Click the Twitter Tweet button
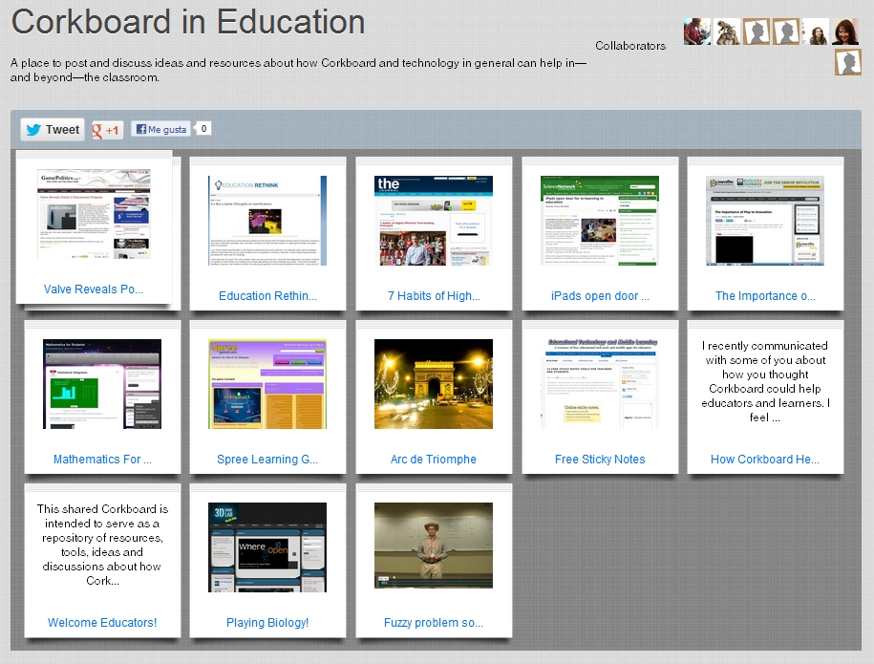874x664 pixels. pyautogui.click(x=53, y=130)
